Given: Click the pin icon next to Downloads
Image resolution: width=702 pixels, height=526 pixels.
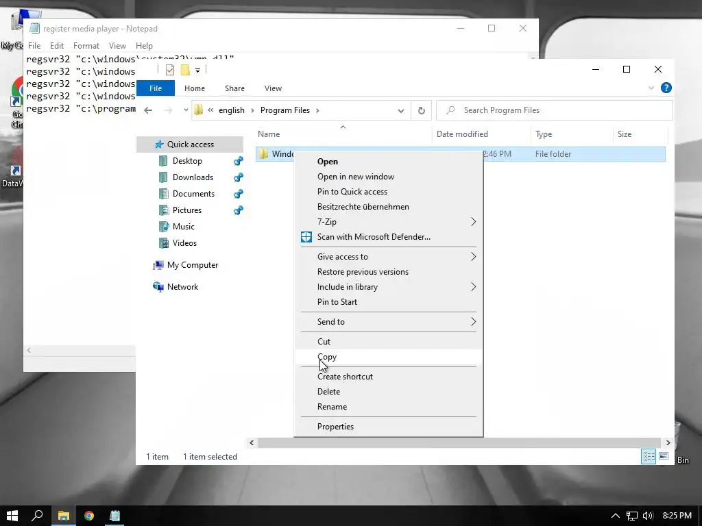Looking at the screenshot, I should click(239, 177).
